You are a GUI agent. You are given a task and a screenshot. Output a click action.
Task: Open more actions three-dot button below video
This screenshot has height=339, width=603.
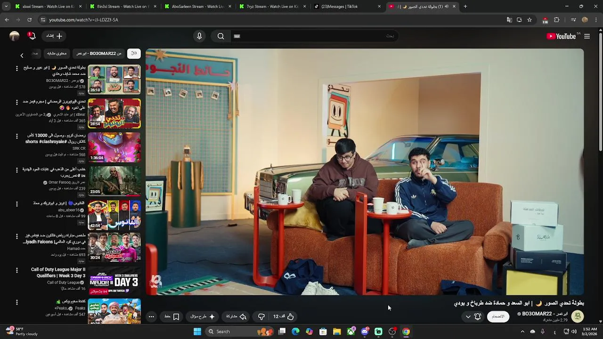coord(151,316)
